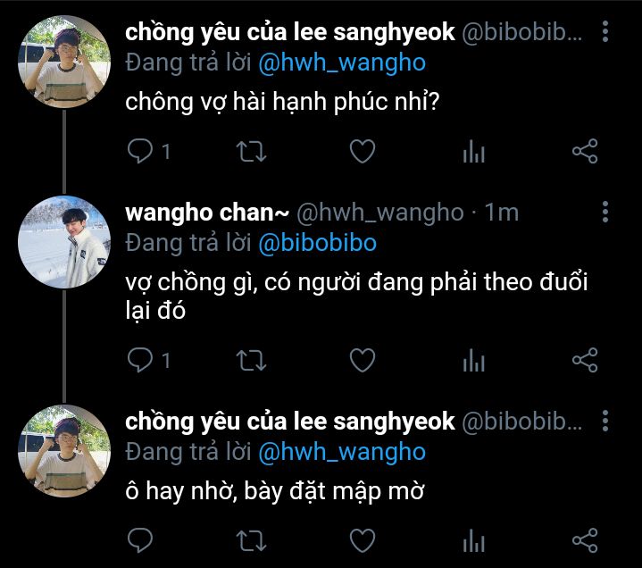Image resolution: width=642 pixels, height=568 pixels.
Task: Open wangho chan~ display name profile
Action: (207, 213)
